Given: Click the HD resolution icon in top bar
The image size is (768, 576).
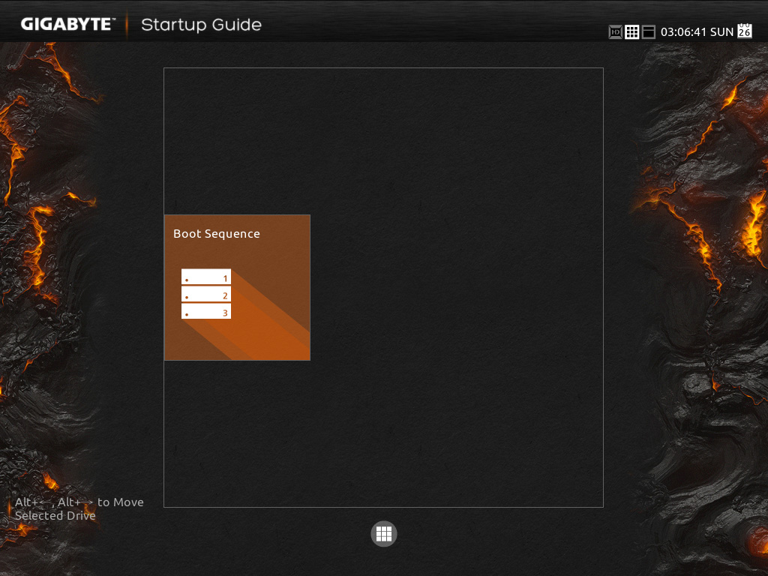Looking at the screenshot, I should [615, 32].
